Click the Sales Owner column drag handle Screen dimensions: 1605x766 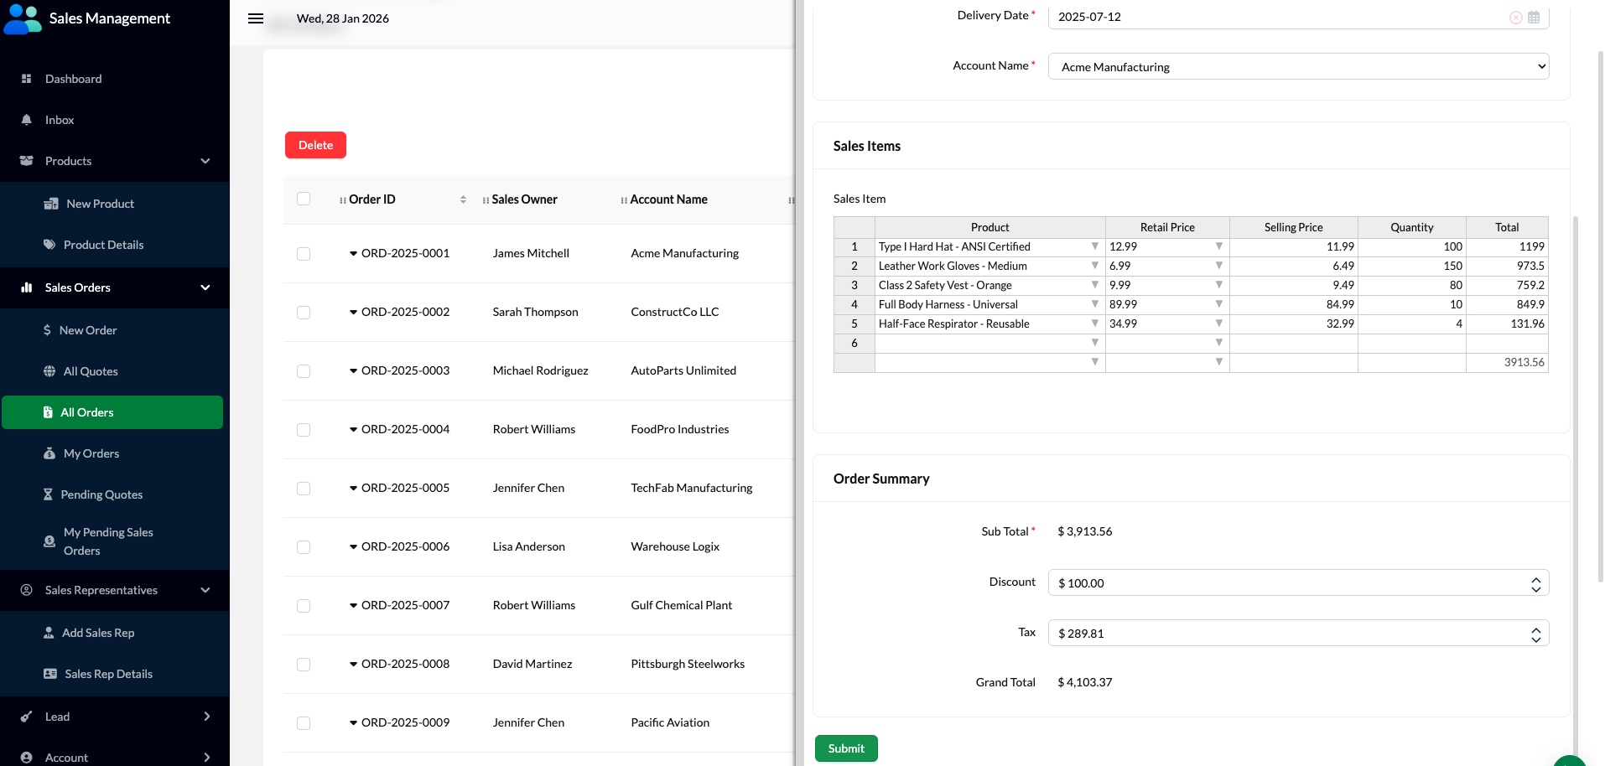pos(486,200)
